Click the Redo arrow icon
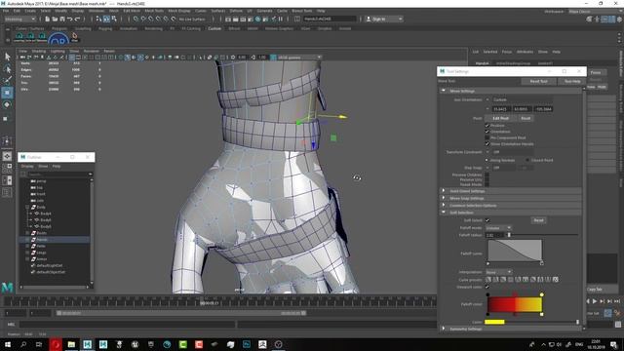Image resolution: width=624 pixels, height=351 pixels. coord(77,19)
